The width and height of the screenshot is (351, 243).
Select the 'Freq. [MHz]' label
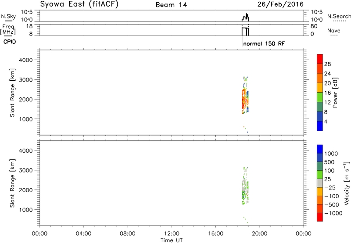[8, 29]
